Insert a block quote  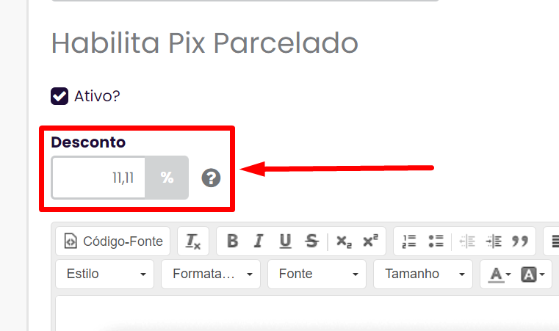point(520,241)
